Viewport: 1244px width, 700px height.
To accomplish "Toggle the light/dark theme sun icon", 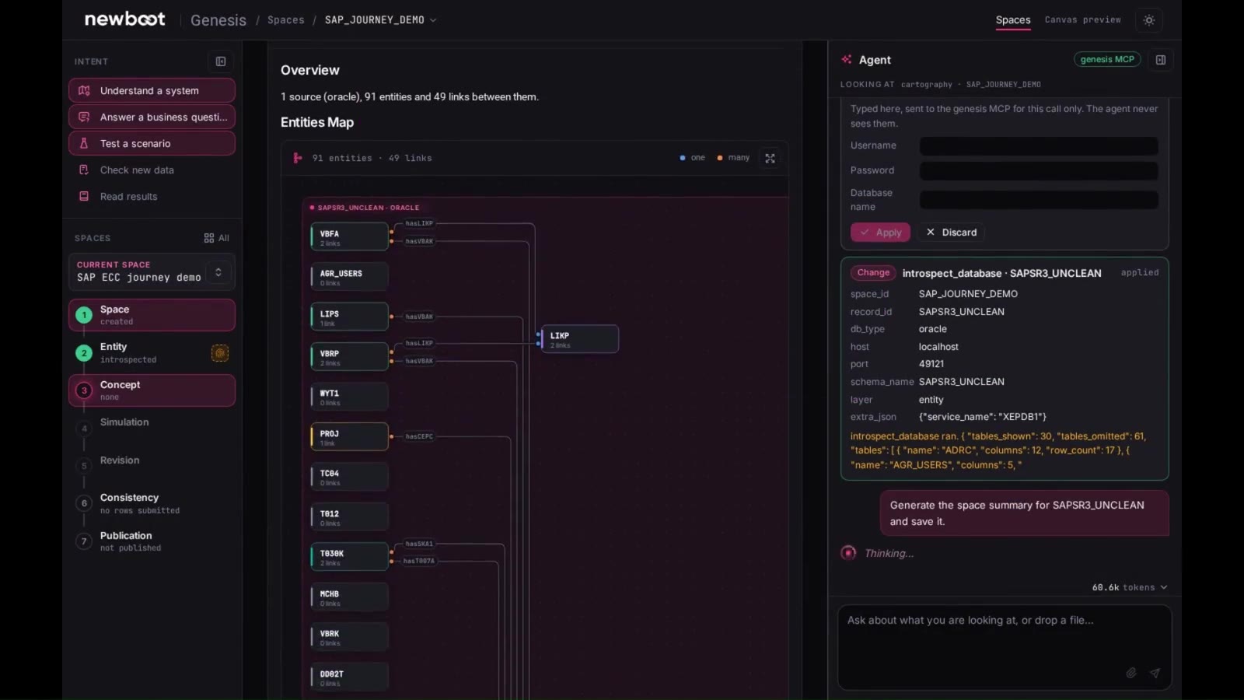I will click(1149, 20).
